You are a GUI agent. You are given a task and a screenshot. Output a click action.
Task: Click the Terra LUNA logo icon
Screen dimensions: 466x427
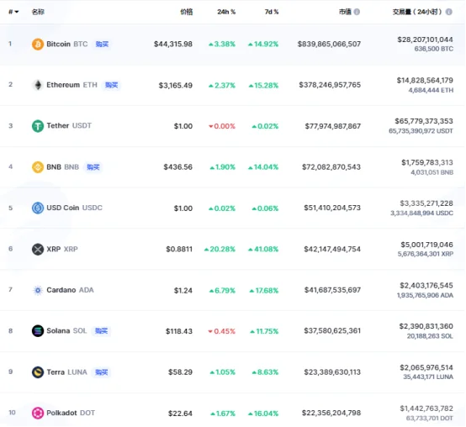tap(38, 372)
